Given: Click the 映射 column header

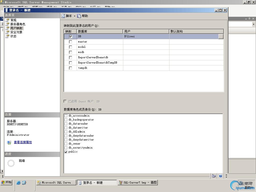Looking at the screenshot, I should click(x=70, y=31).
